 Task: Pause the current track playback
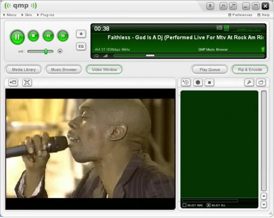tap(17, 37)
